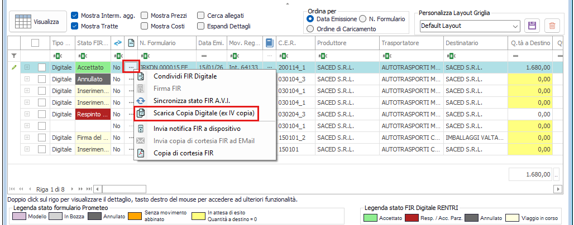Viewport: 574px width, 225px height.
Task: Select the N. Formulario sort radio button
Action: [363, 19]
